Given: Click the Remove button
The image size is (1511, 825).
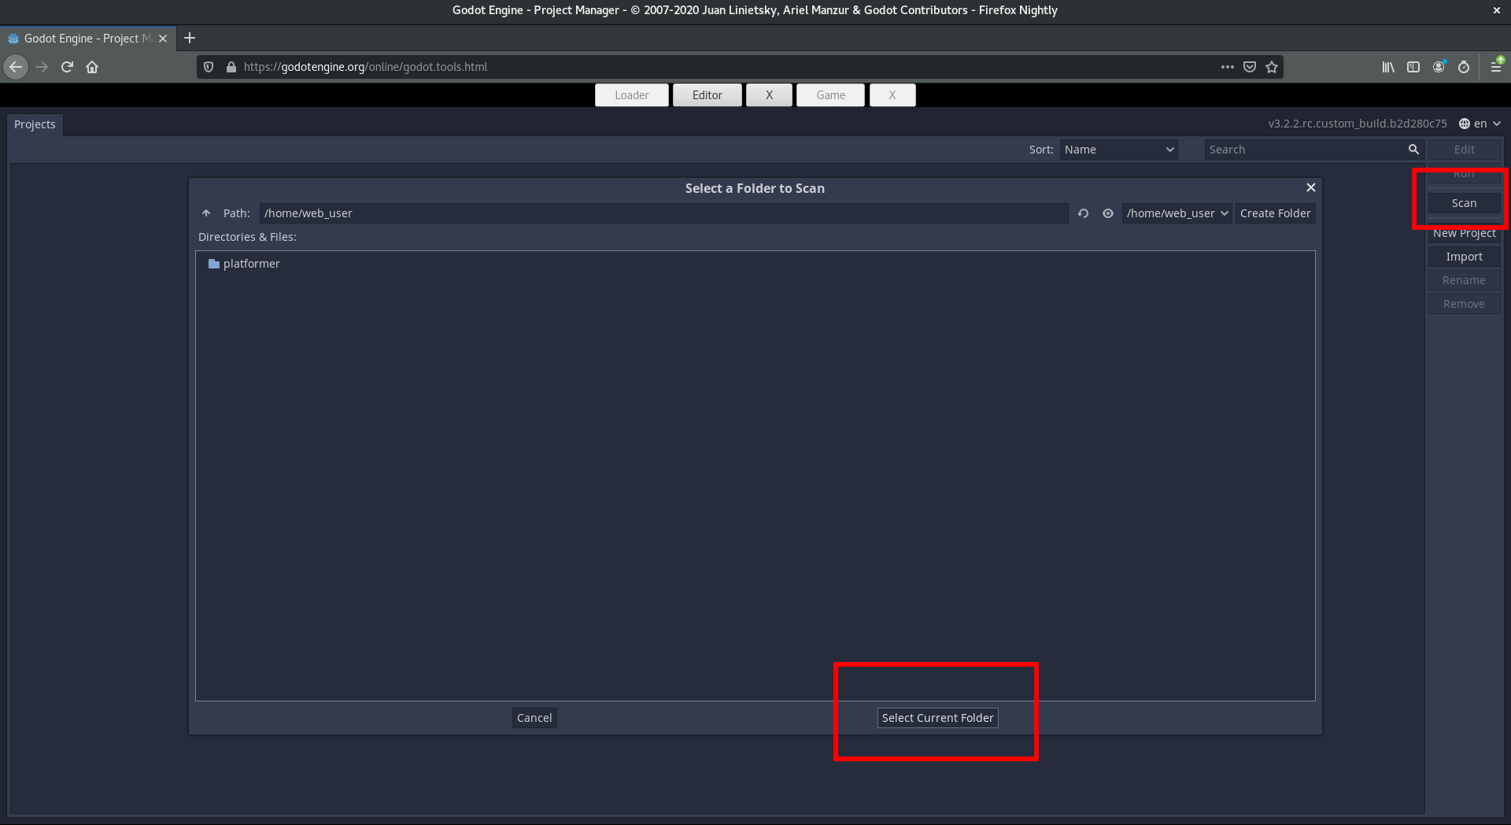Looking at the screenshot, I should (1464, 304).
